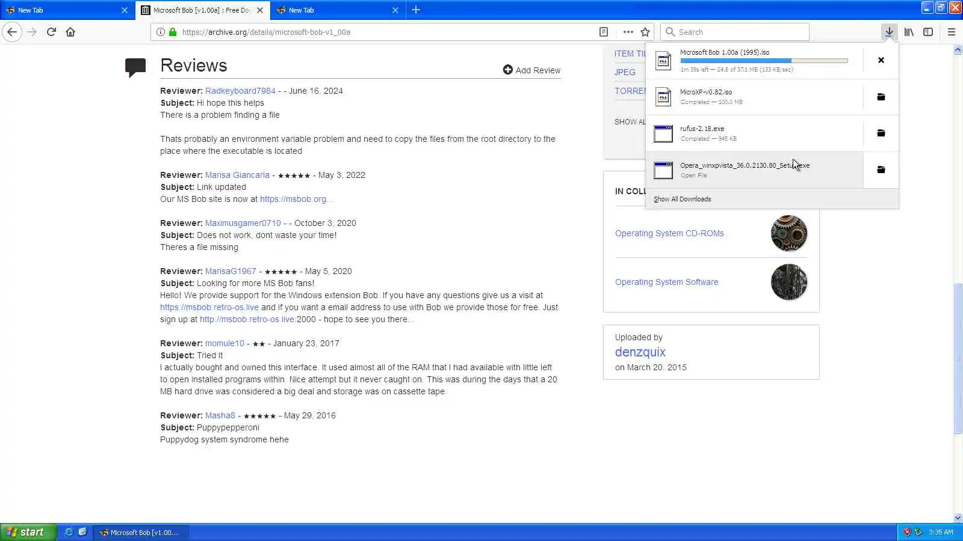The image size is (963, 541).
Task: Click the green secure connection padlock
Action: (173, 32)
